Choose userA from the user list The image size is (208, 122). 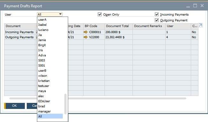point(50,20)
